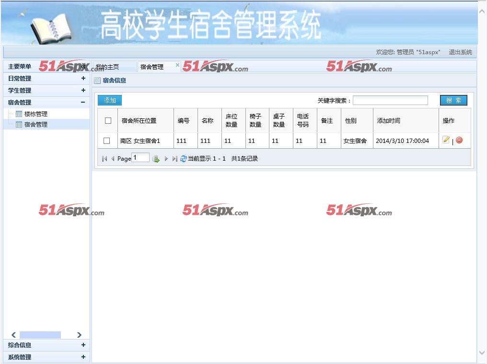Viewport: 487px width, 364px height.
Task: Expand the 日常管理 menu section
Action: click(83, 78)
